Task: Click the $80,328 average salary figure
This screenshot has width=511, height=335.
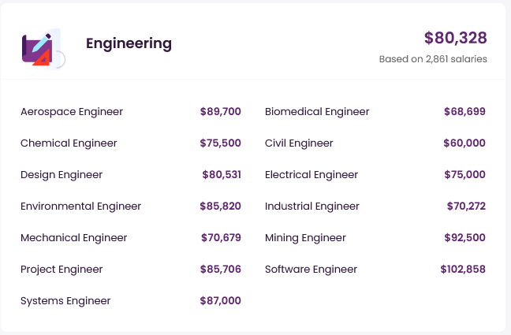Action: (x=455, y=38)
